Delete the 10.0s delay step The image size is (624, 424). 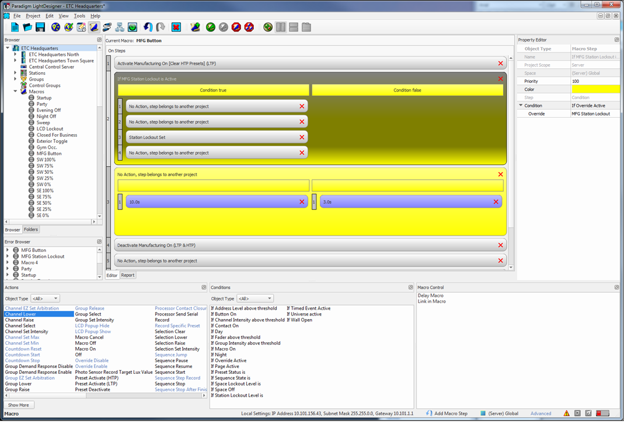click(302, 202)
